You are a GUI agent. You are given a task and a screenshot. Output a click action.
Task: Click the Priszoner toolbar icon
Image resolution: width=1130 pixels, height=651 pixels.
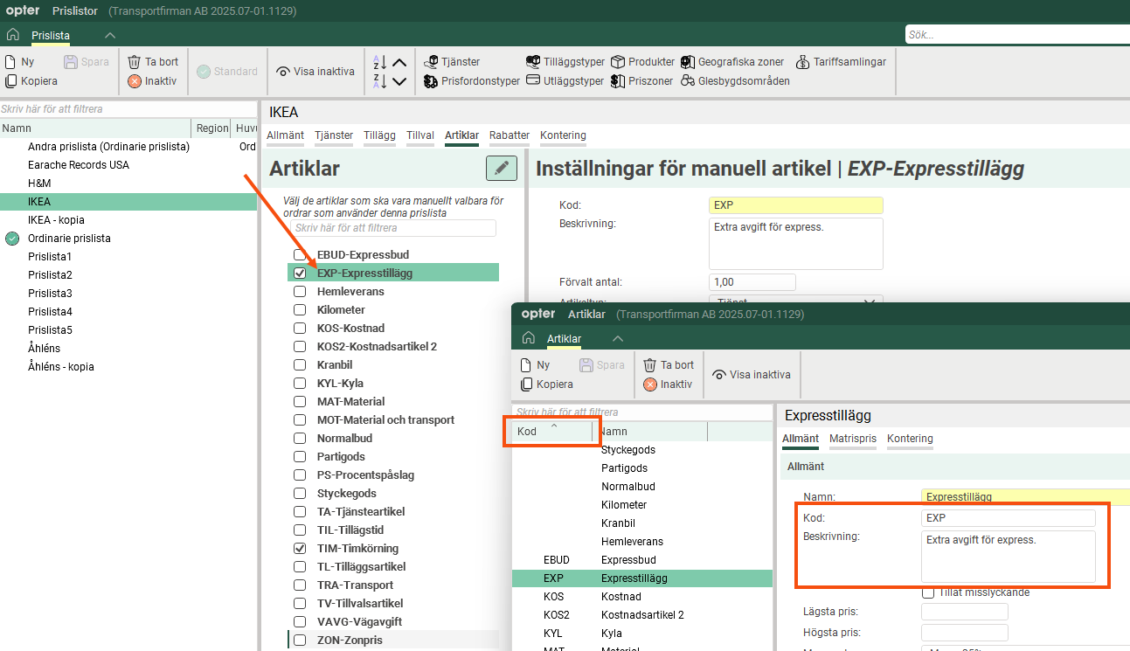618,81
